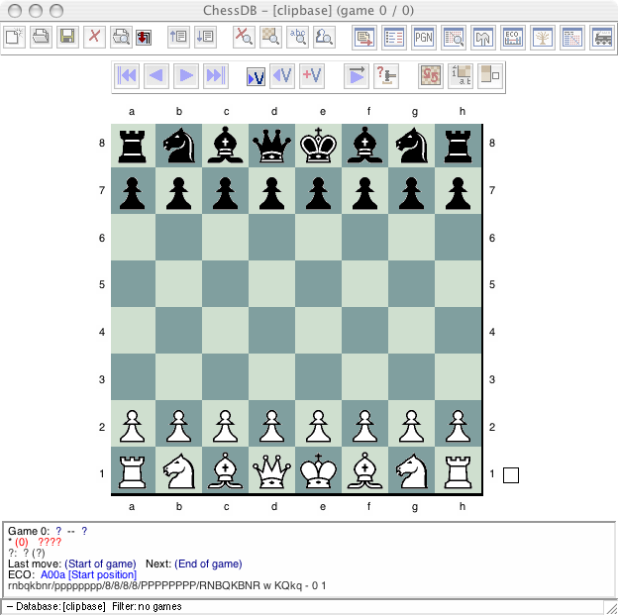Viewport: 618px width, 615px height.
Task: Toggle trial mode question-hammer icon
Action: [386, 75]
